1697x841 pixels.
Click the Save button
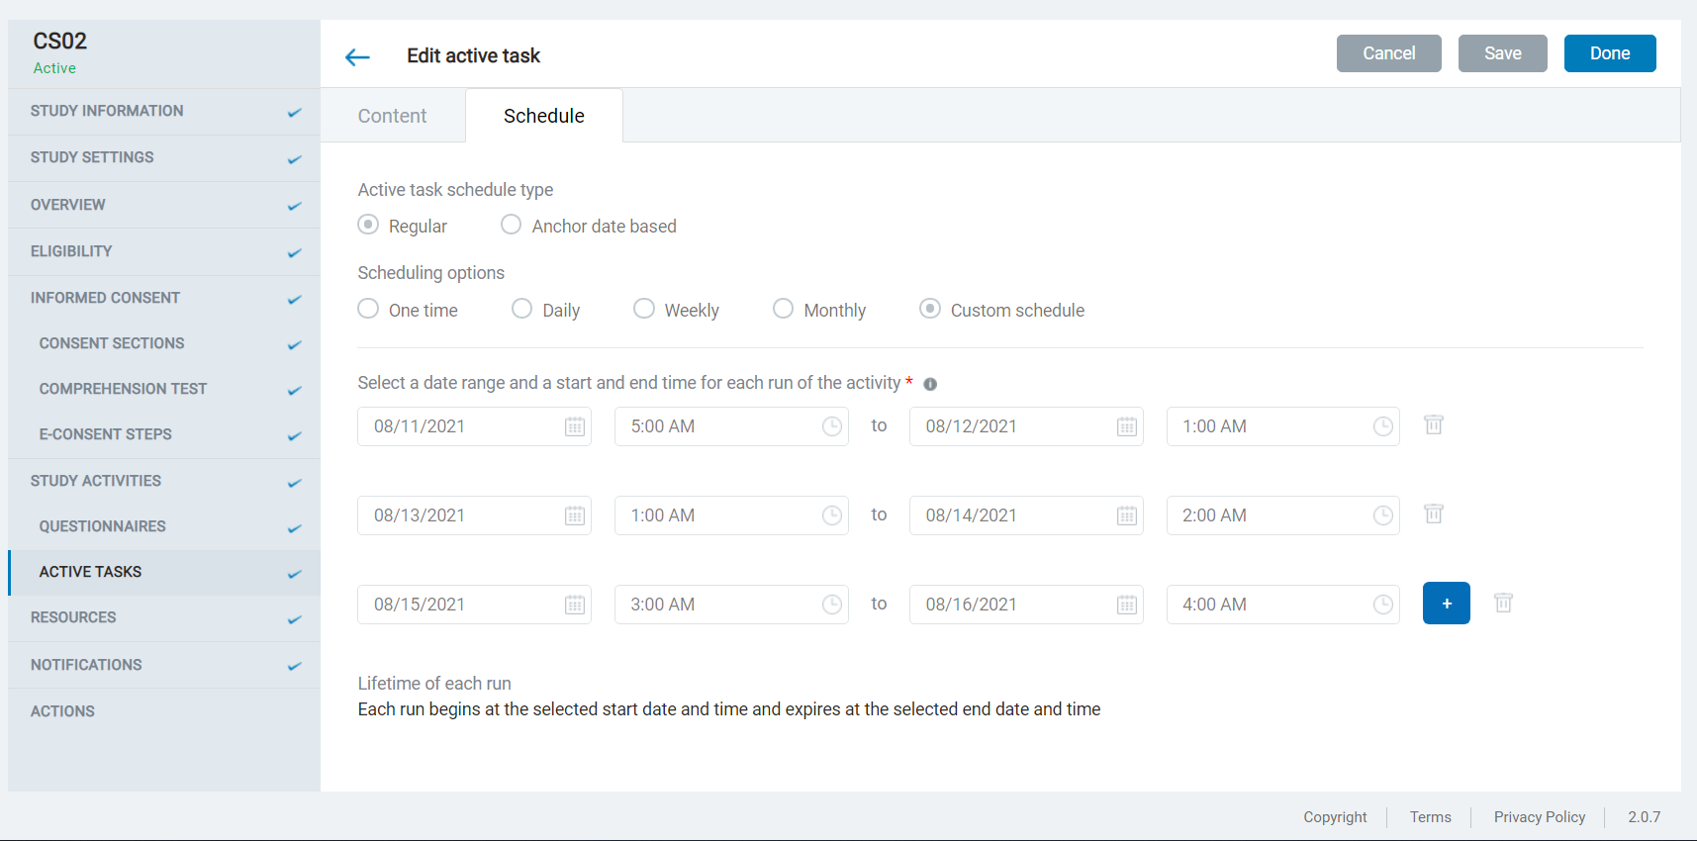coord(1502,53)
